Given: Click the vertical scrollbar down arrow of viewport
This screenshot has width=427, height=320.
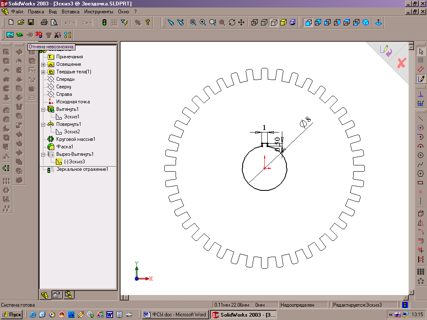Looking at the screenshot, I should 411,292.
